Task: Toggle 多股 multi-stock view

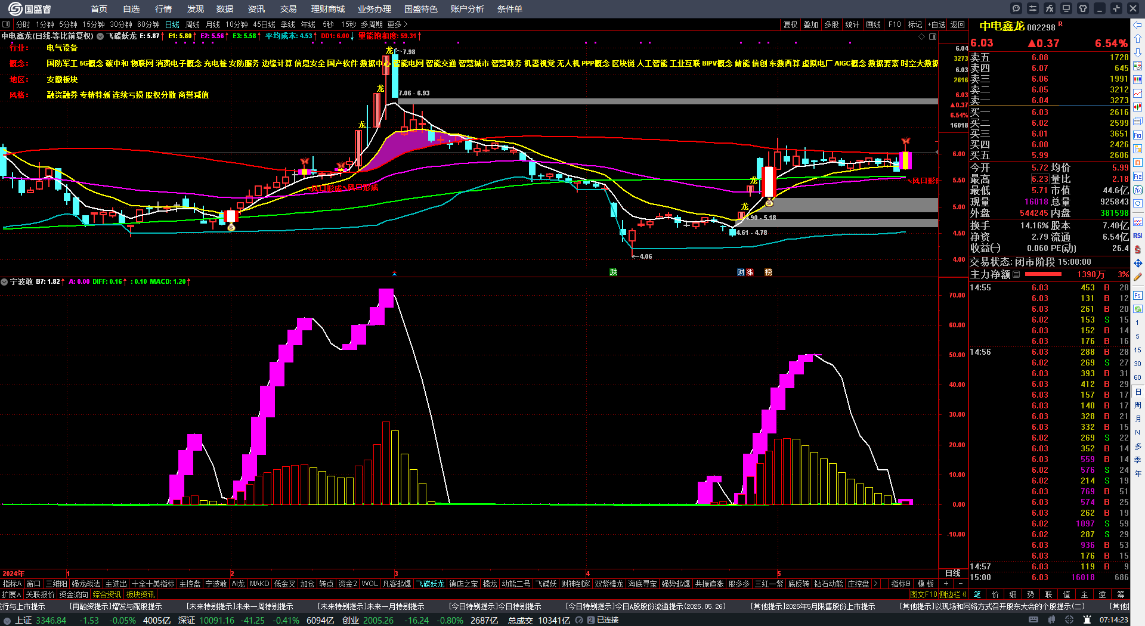Action: tap(831, 24)
